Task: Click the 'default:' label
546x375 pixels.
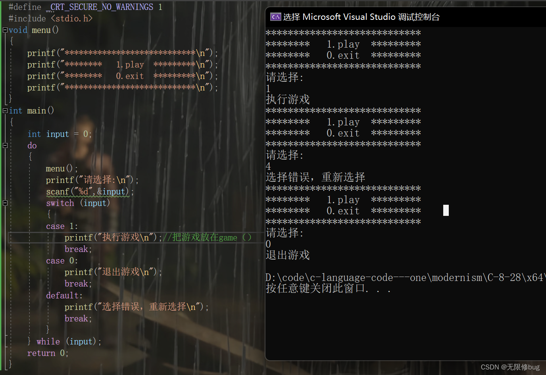Action: pos(64,296)
